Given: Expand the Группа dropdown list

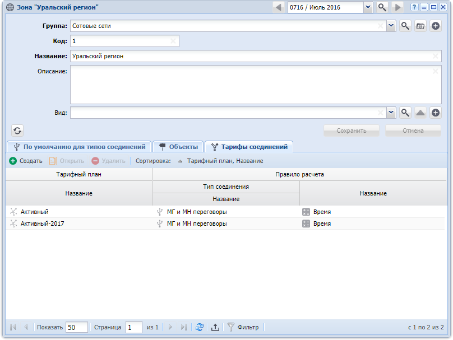Looking at the screenshot, I should point(391,26).
